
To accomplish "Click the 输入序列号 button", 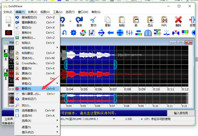I will 181,113.
